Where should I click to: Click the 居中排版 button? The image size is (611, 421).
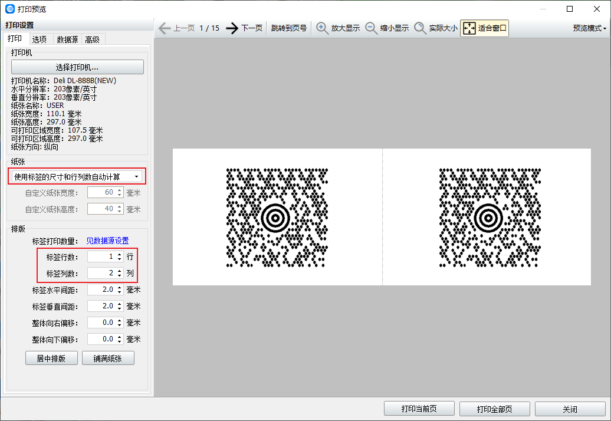(x=51, y=358)
